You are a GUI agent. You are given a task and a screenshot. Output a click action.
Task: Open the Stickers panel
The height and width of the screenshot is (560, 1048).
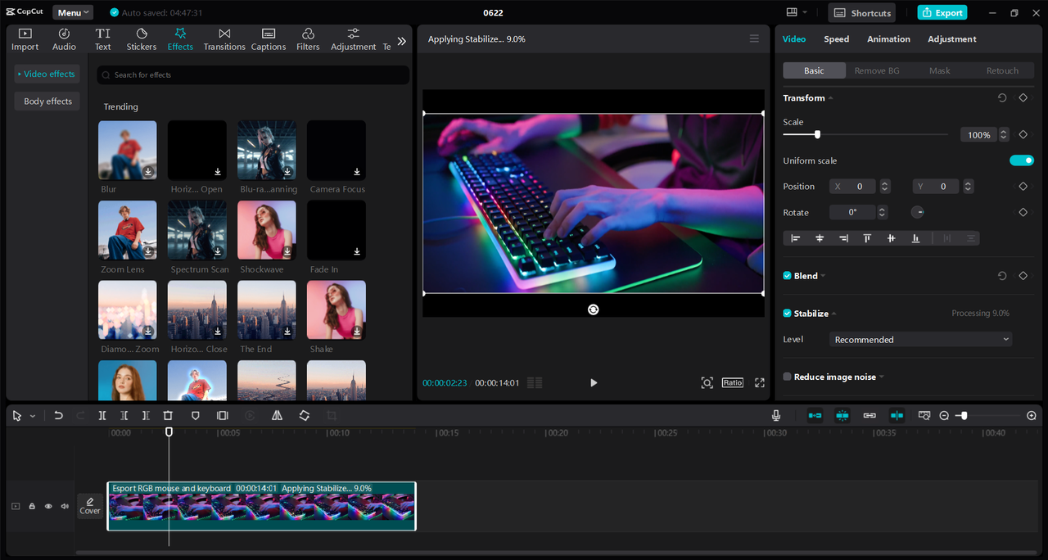click(x=141, y=39)
